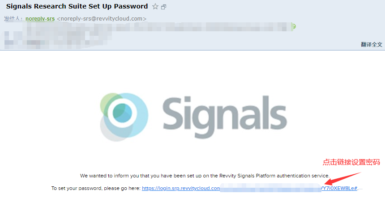
Task: Click the blurred recipients line
Action: [148, 27]
